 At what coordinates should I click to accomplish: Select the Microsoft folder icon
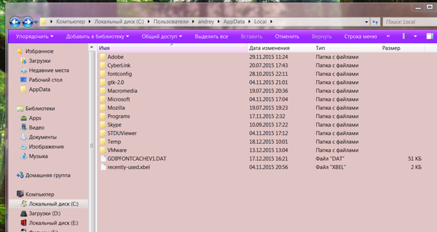[x=103, y=99]
